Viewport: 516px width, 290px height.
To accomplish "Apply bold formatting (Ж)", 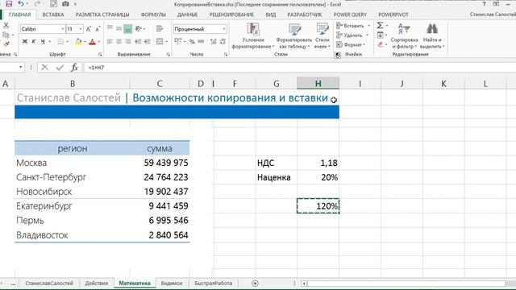I will pos(25,42).
